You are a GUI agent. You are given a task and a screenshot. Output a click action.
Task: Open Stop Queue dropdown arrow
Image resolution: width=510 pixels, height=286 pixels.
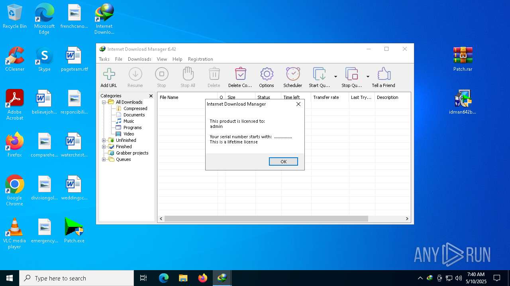(x=368, y=76)
